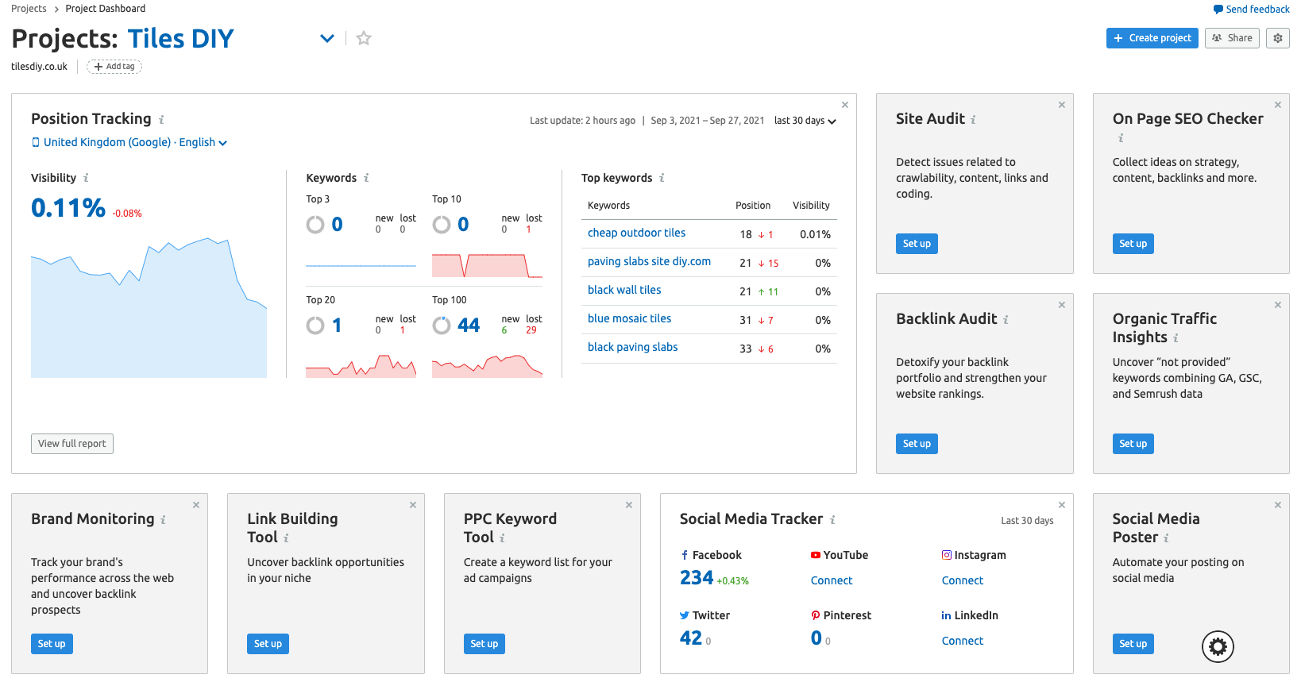Connect Instagram account

click(x=963, y=580)
